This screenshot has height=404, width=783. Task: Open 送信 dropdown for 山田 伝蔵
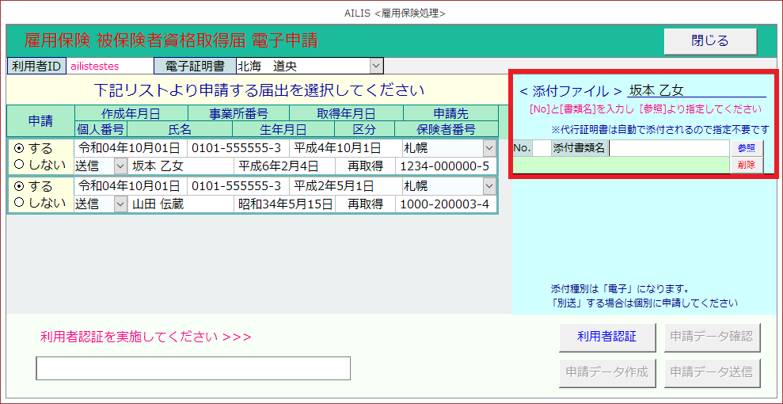coord(120,204)
